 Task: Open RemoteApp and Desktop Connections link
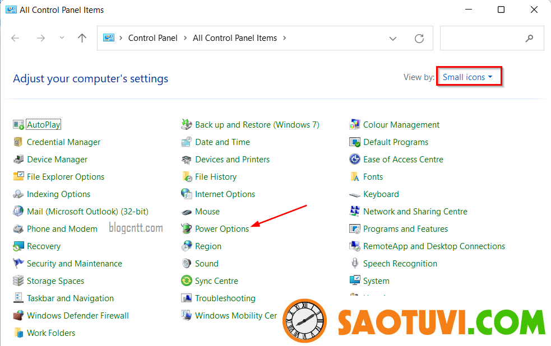tap(434, 246)
